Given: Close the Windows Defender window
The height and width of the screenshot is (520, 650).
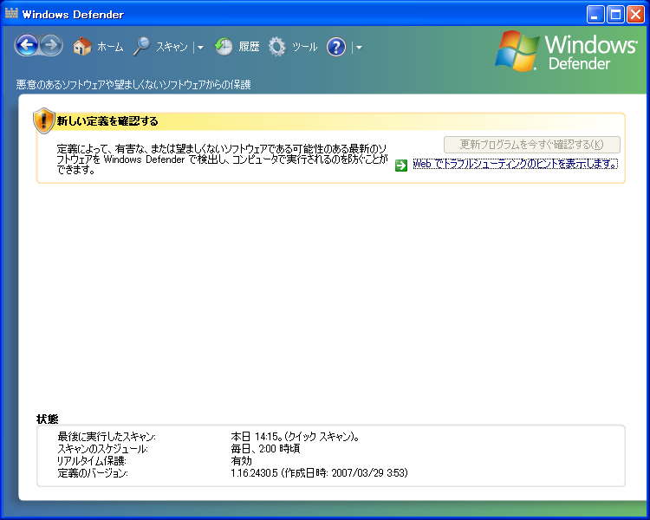Looking at the screenshot, I should pyautogui.click(x=635, y=15).
